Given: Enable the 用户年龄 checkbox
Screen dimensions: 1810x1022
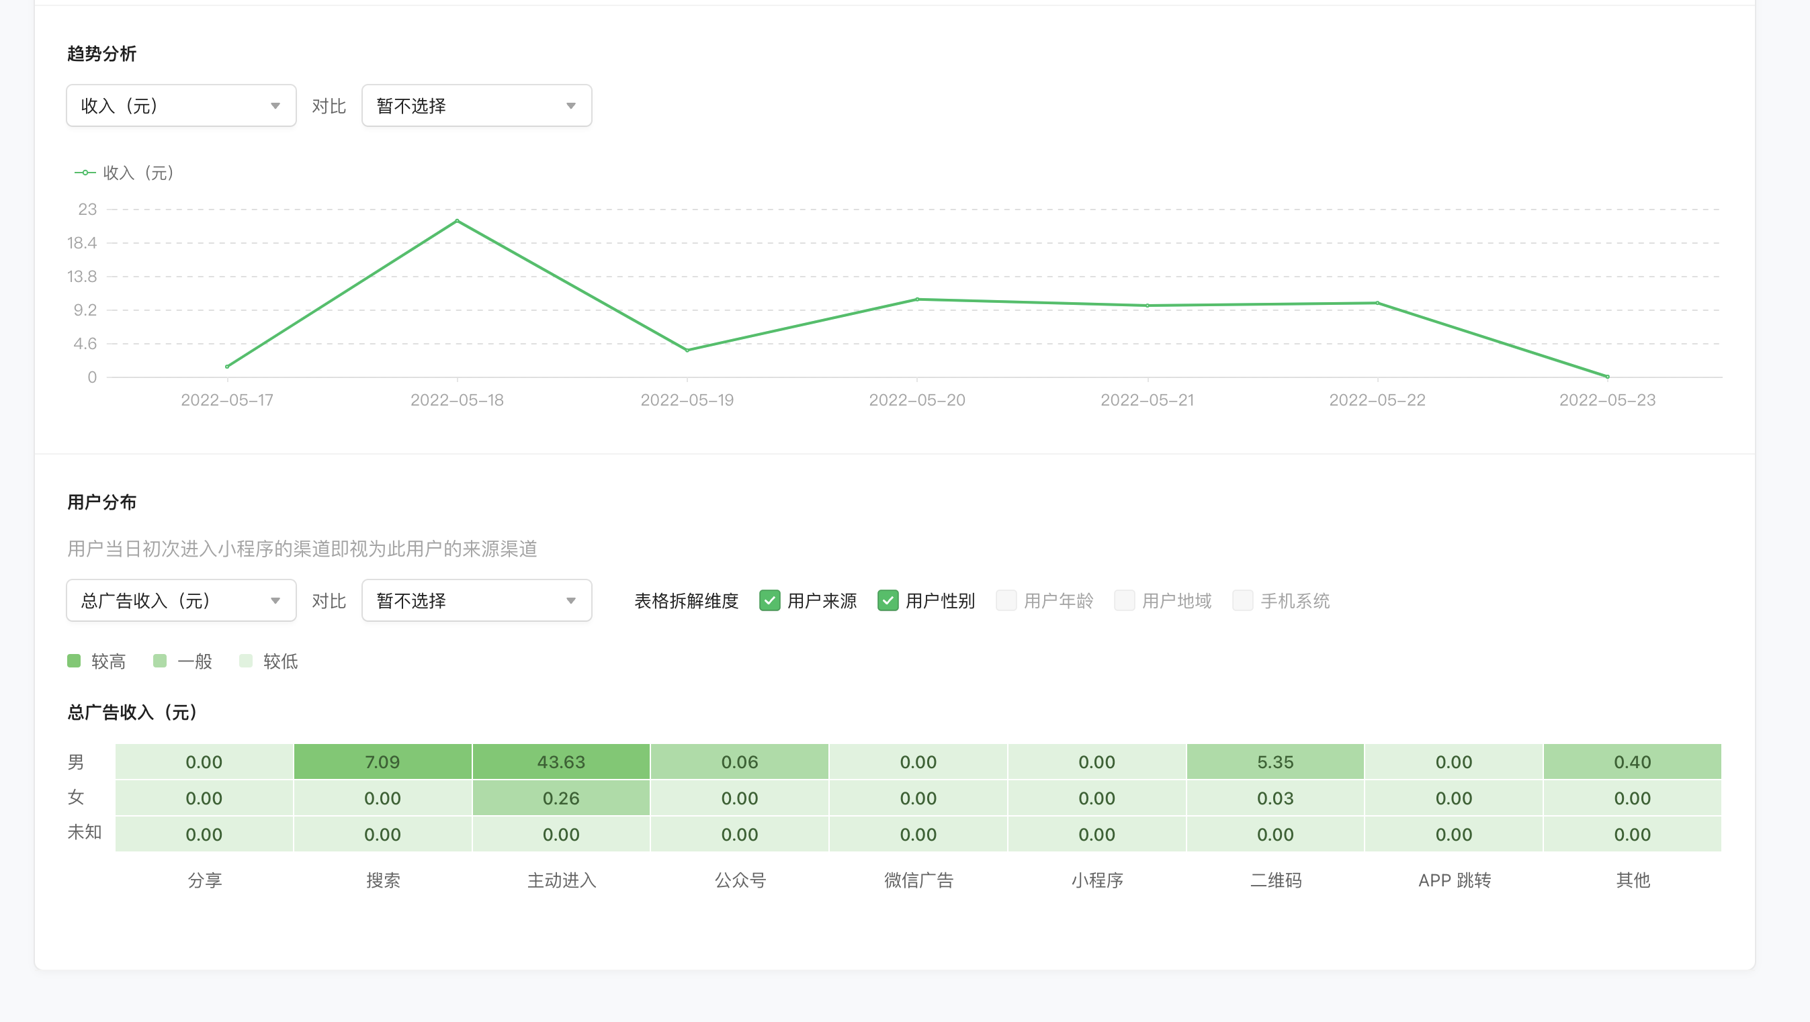Looking at the screenshot, I should (x=1006, y=600).
